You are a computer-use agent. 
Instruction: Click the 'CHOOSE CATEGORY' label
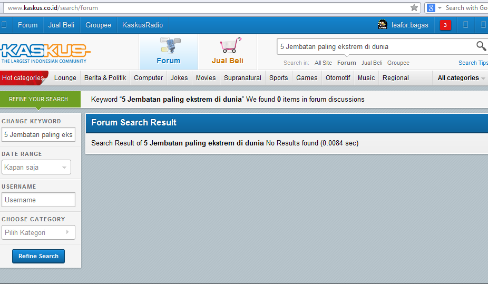[33, 219]
